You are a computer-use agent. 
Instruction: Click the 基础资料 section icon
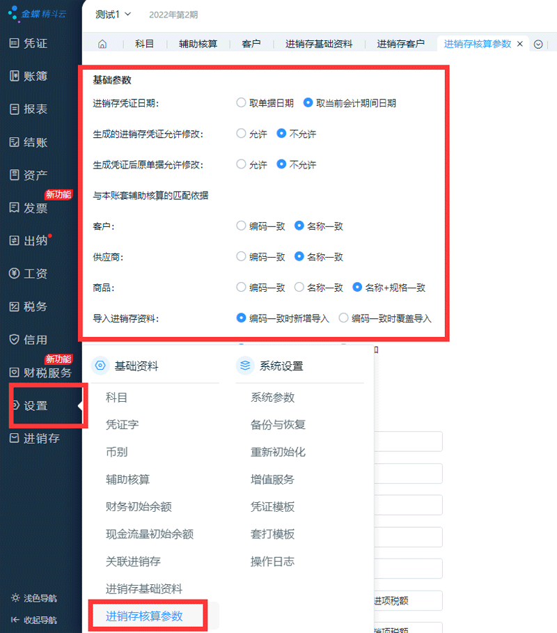(x=100, y=366)
